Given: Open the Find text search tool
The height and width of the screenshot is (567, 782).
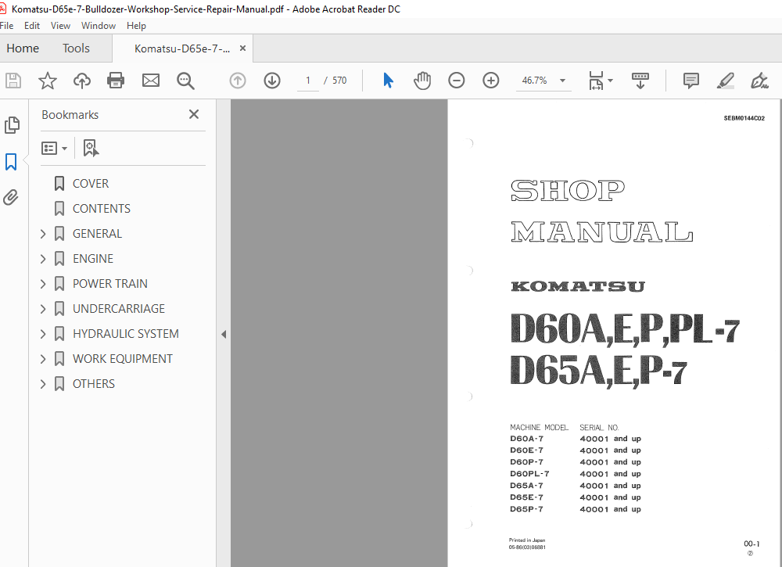Looking at the screenshot, I should click(185, 81).
